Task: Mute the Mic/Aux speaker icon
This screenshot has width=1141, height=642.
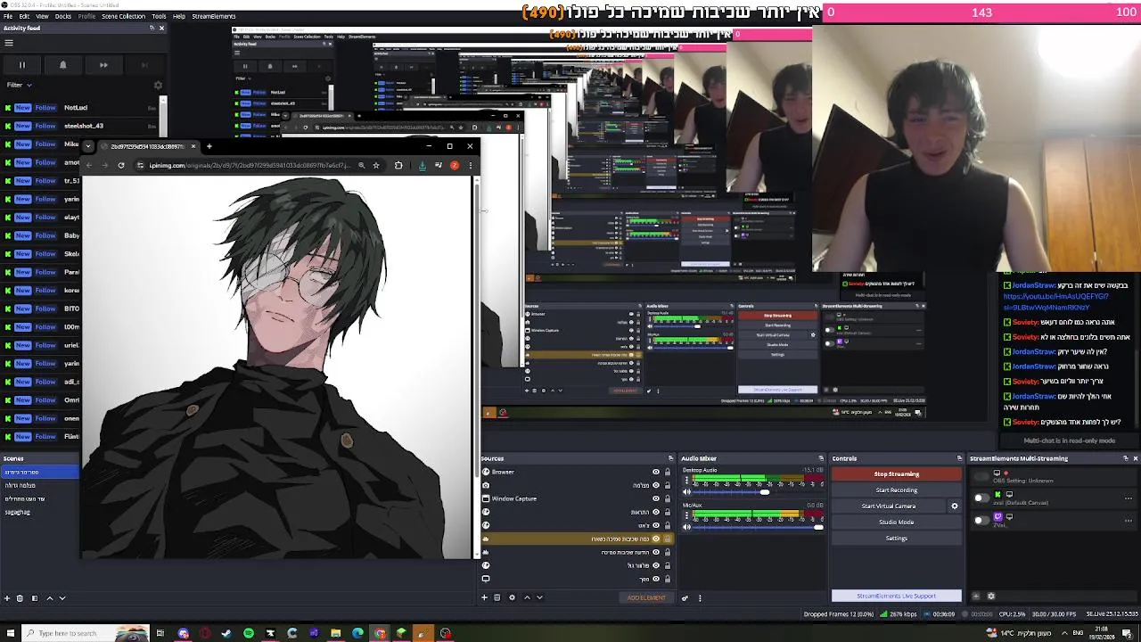Action: click(x=686, y=527)
